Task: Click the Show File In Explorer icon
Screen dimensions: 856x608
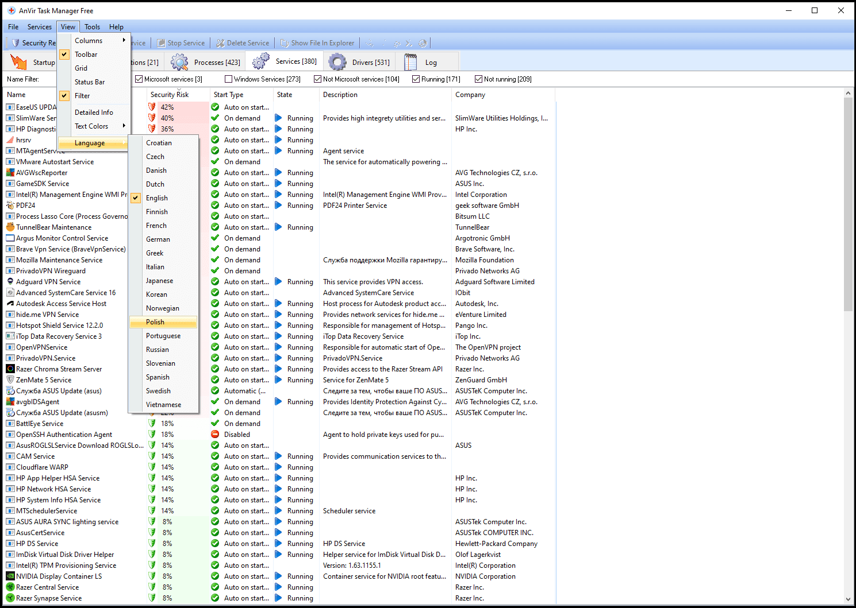Action: [x=285, y=43]
